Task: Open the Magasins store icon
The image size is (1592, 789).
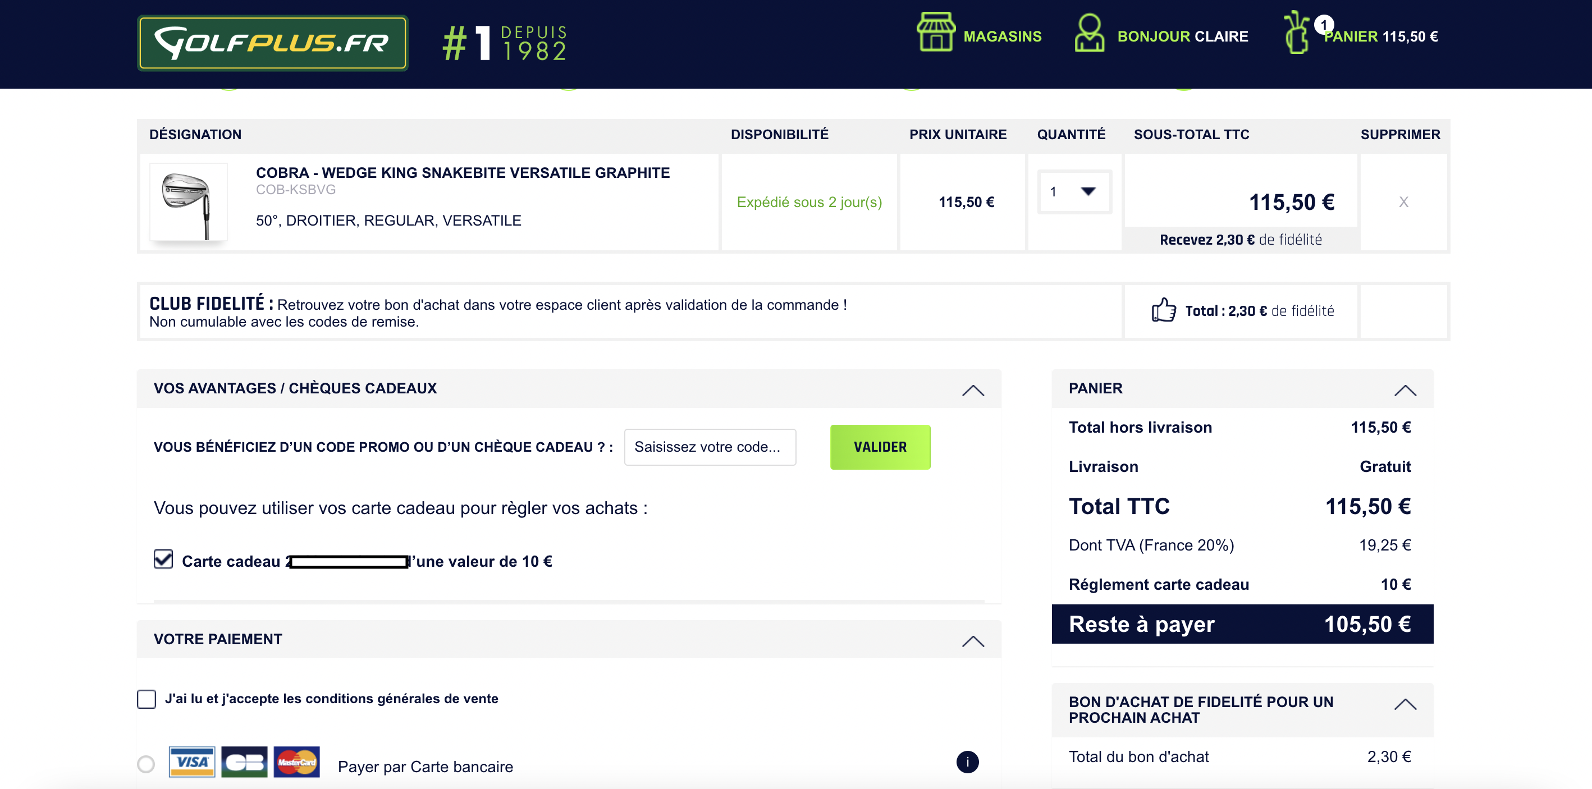Action: pyautogui.click(x=936, y=32)
